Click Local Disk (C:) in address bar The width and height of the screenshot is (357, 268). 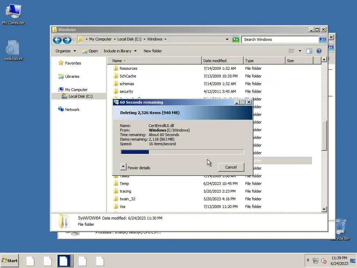(x=129, y=39)
